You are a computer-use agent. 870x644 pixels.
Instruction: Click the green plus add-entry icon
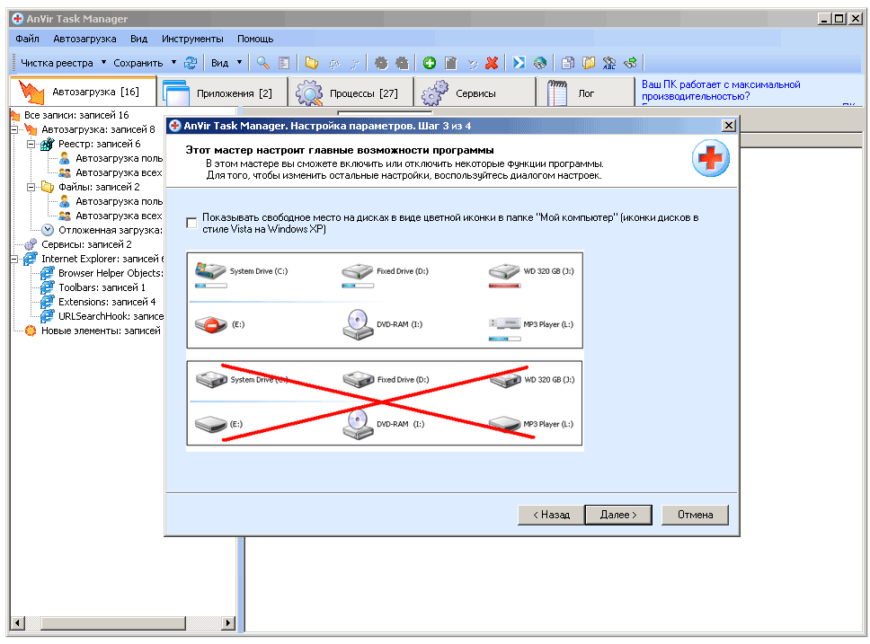pos(430,63)
